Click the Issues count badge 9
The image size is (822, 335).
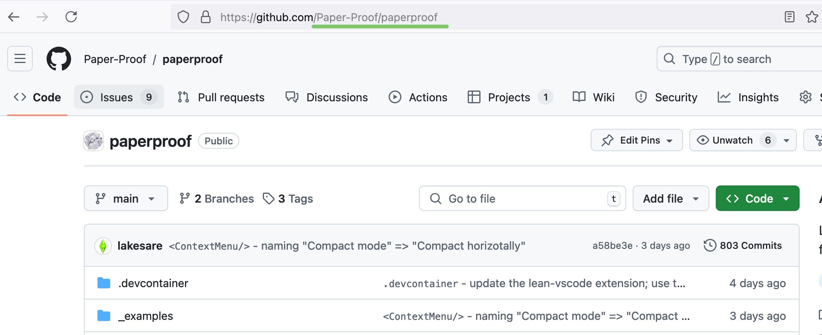(149, 97)
